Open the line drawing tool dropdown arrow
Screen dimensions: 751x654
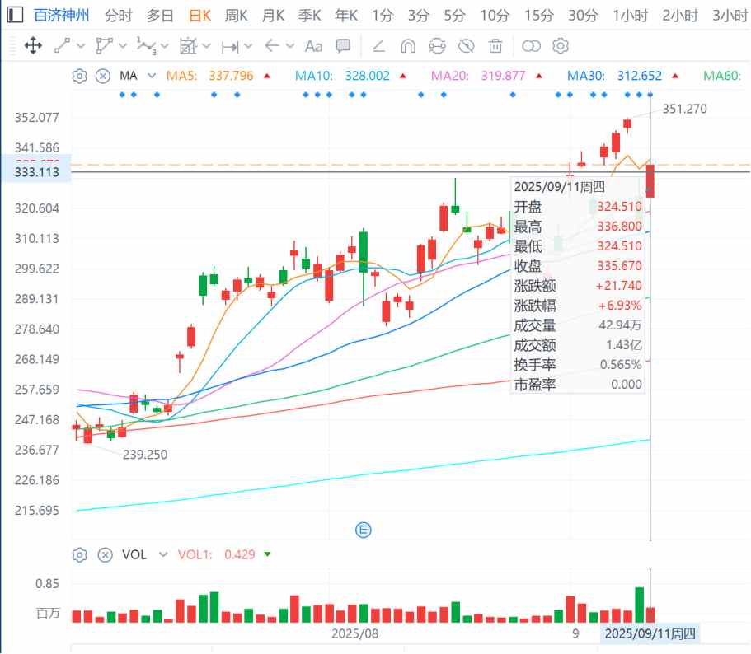coord(78,46)
